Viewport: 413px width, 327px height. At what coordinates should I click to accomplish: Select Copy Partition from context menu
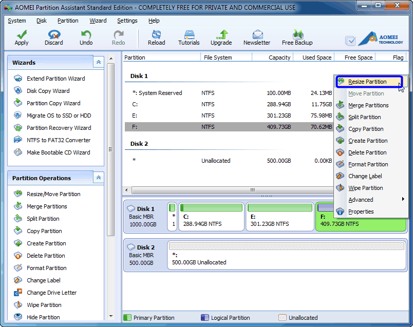tap(371, 129)
